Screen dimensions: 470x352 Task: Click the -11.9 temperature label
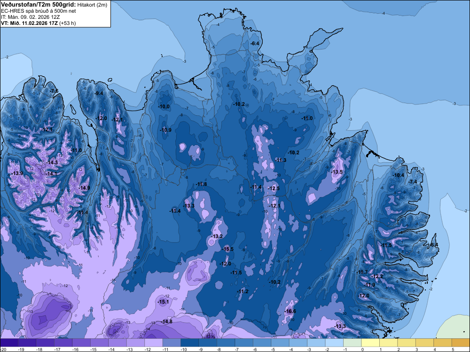[369, 285]
